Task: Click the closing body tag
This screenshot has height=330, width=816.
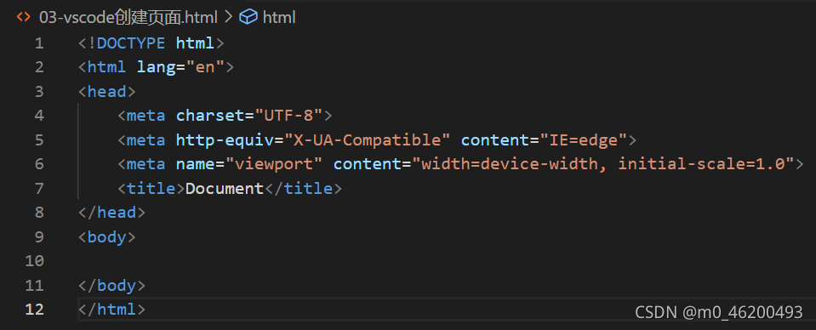Action: click(111, 285)
